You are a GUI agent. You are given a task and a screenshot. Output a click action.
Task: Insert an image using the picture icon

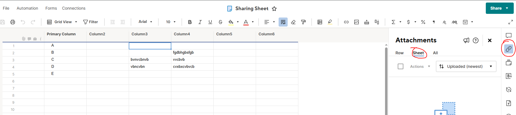[357, 22]
